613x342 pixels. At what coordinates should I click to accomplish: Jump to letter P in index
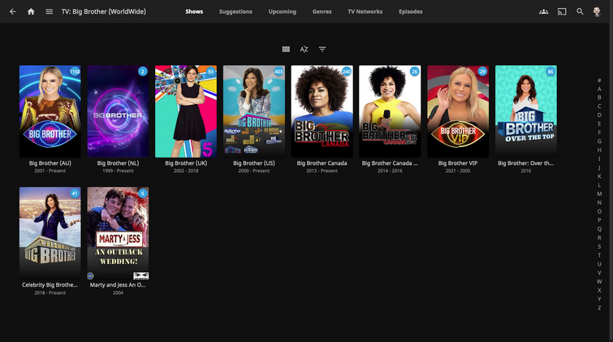599,220
